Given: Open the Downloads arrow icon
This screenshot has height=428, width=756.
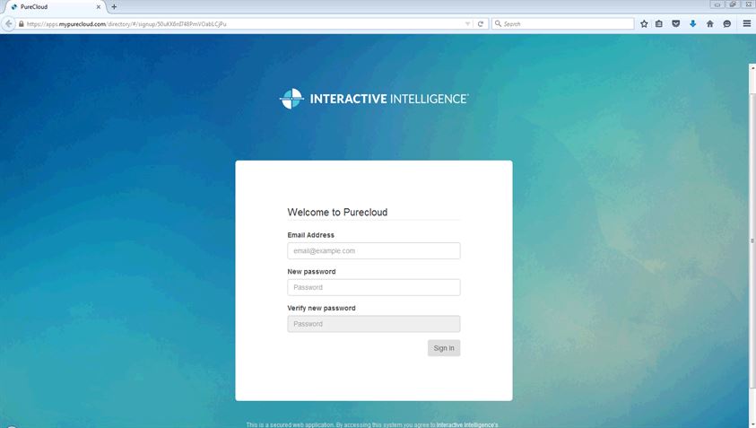Looking at the screenshot, I should [x=692, y=24].
